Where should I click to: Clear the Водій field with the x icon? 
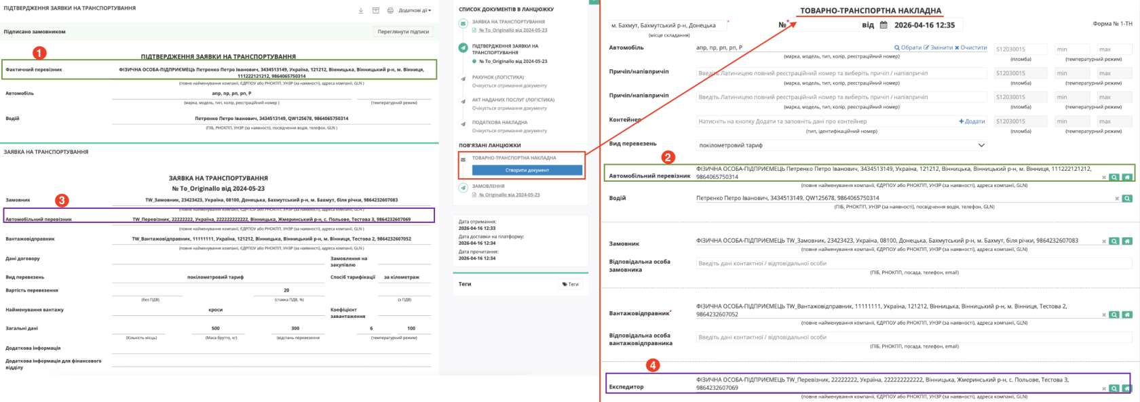[1117, 199]
